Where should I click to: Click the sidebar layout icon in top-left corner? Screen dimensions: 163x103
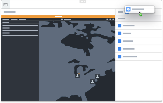5,5
